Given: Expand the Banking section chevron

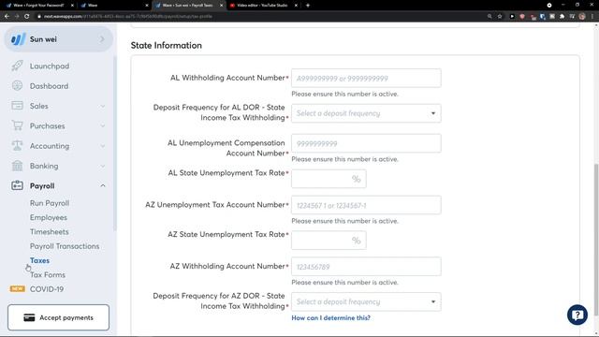Looking at the screenshot, I should tap(103, 166).
